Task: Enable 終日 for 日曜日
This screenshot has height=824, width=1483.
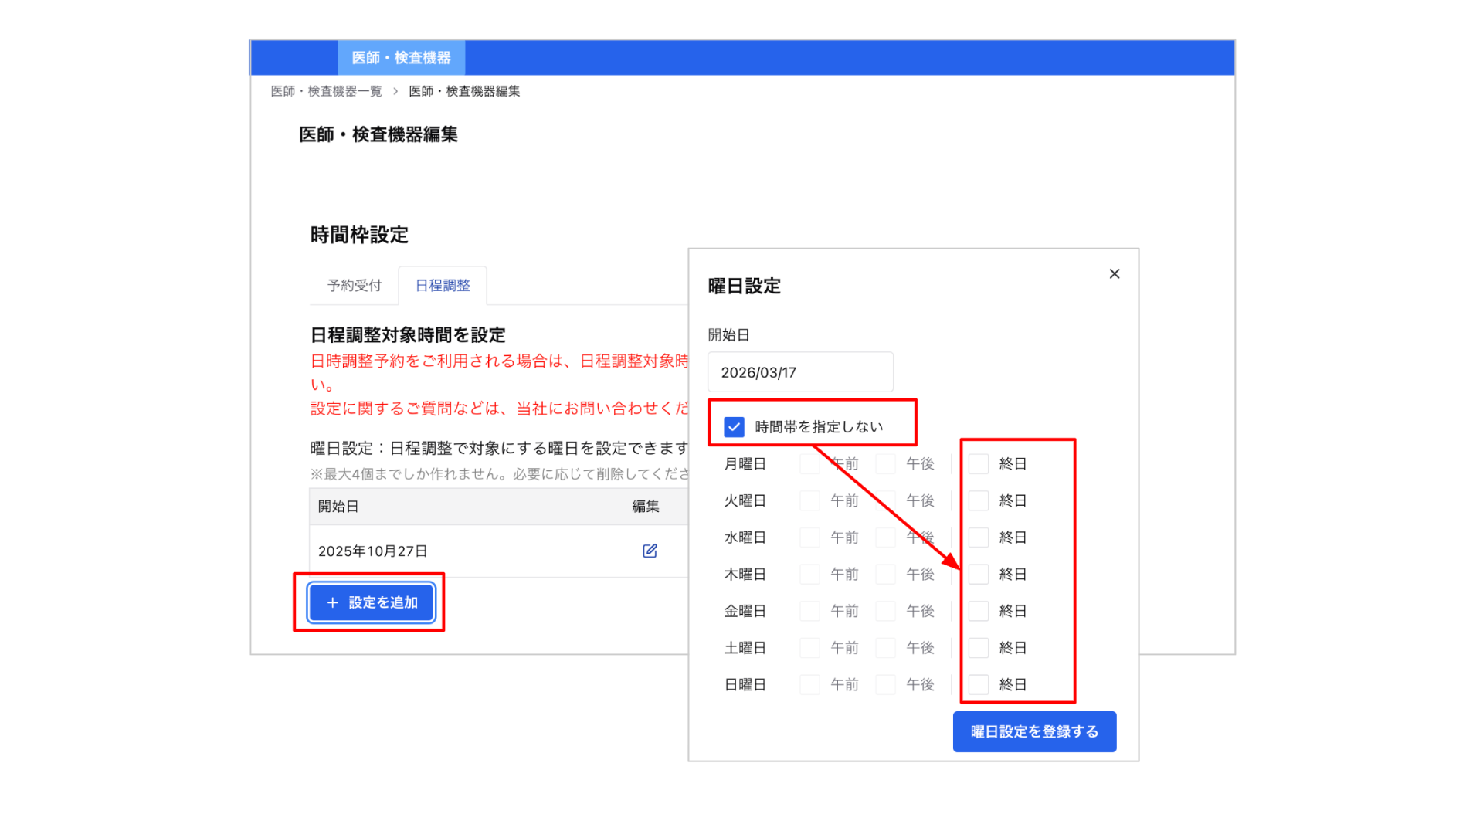Action: tap(979, 684)
